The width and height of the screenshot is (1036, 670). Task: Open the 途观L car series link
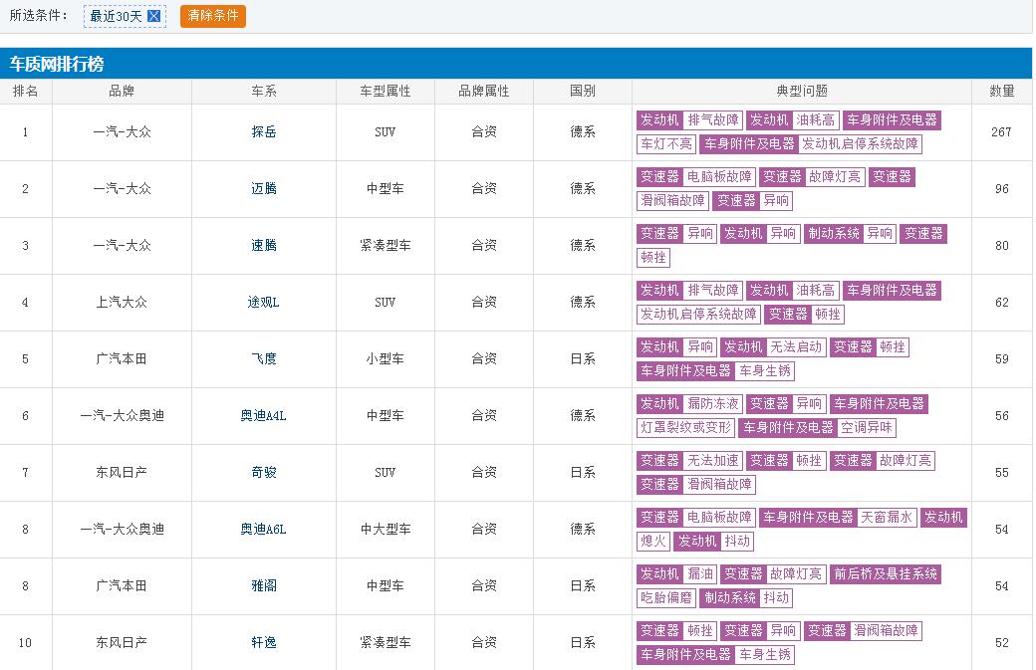pyautogui.click(x=264, y=303)
